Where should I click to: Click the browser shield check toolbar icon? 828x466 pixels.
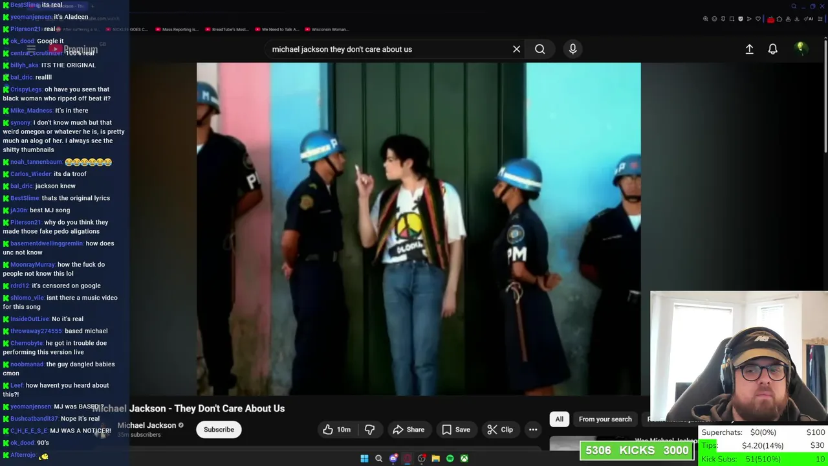click(x=741, y=19)
